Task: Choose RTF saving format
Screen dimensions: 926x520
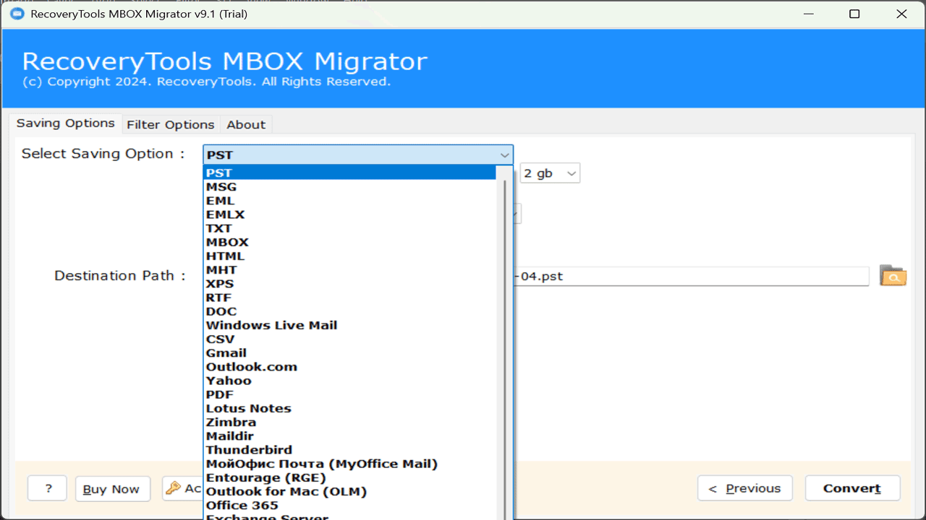Action: [349, 297]
